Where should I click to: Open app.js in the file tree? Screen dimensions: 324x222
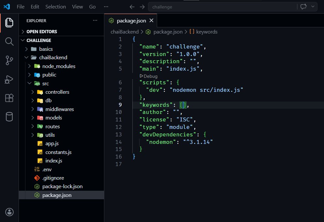click(61, 144)
